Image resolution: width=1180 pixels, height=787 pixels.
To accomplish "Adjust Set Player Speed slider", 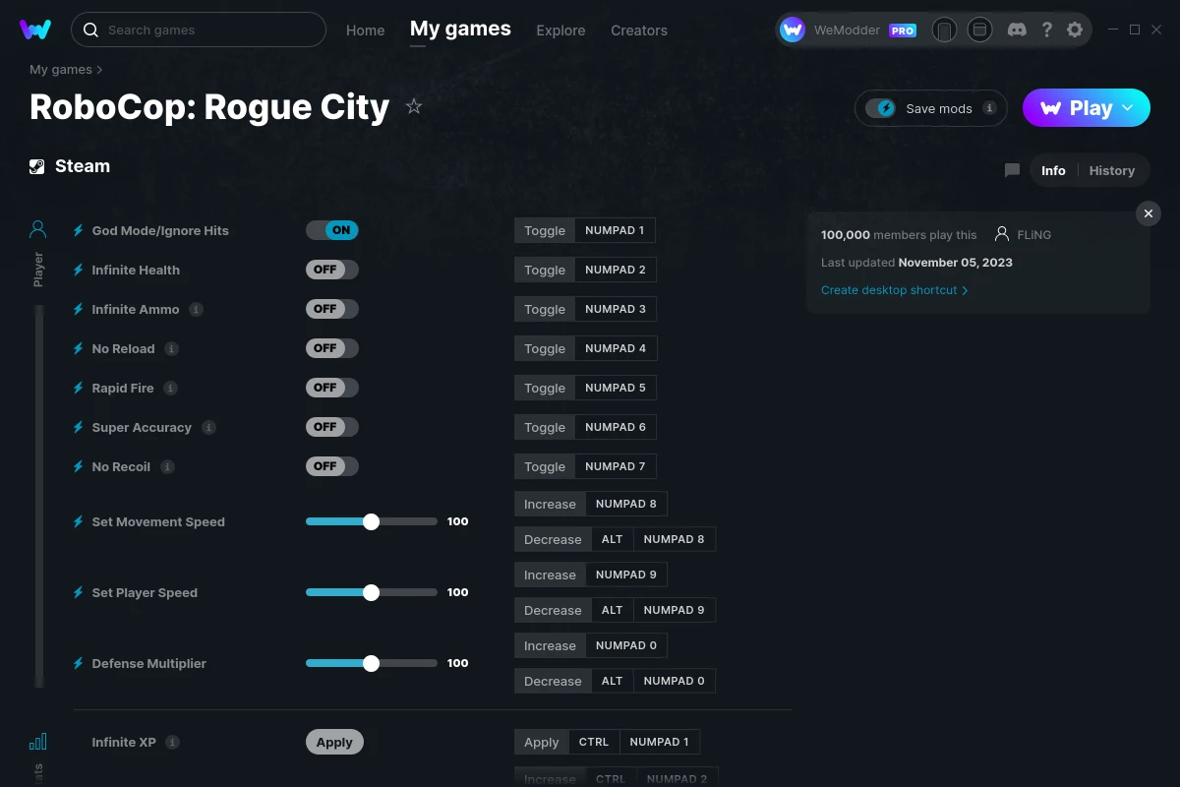I will tap(372, 592).
